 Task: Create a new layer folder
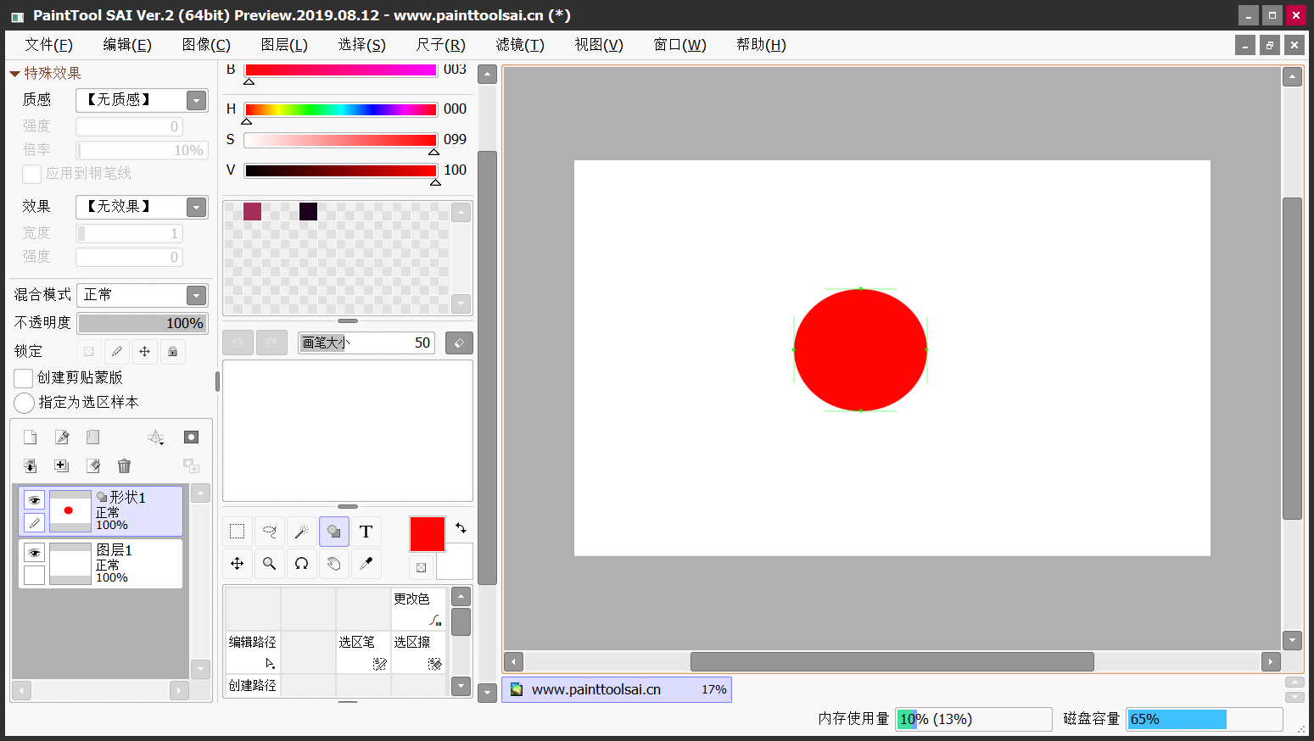coord(93,437)
